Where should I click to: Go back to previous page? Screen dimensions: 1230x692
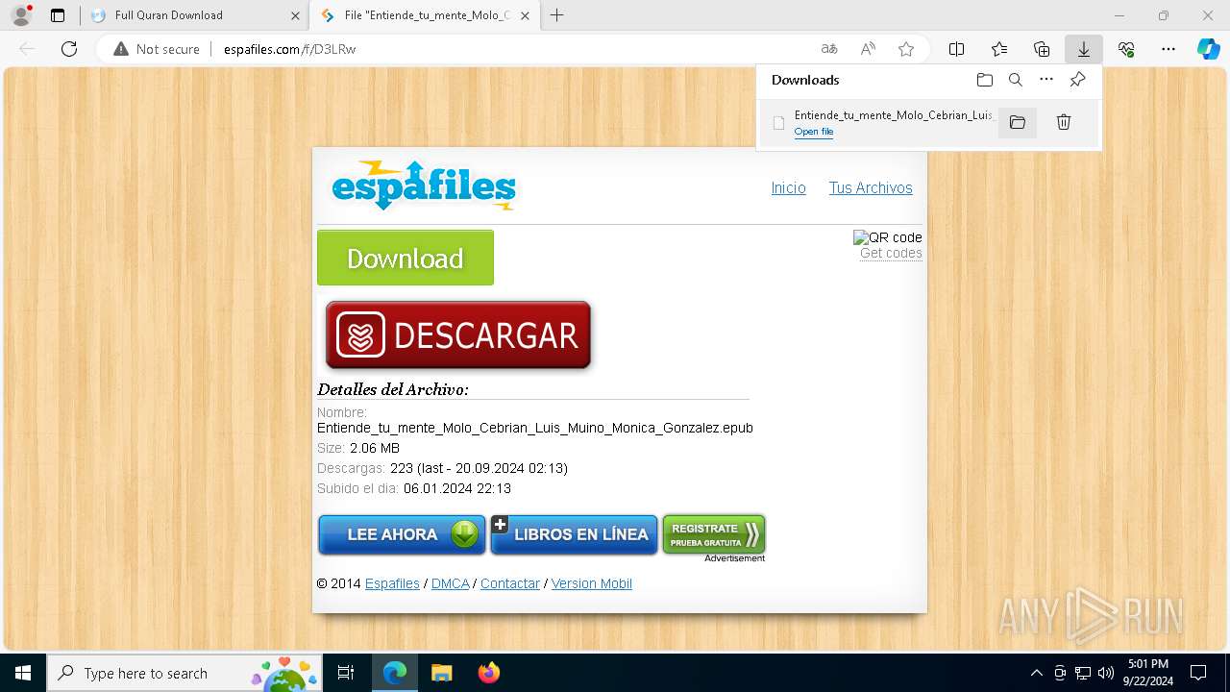coord(27,49)
